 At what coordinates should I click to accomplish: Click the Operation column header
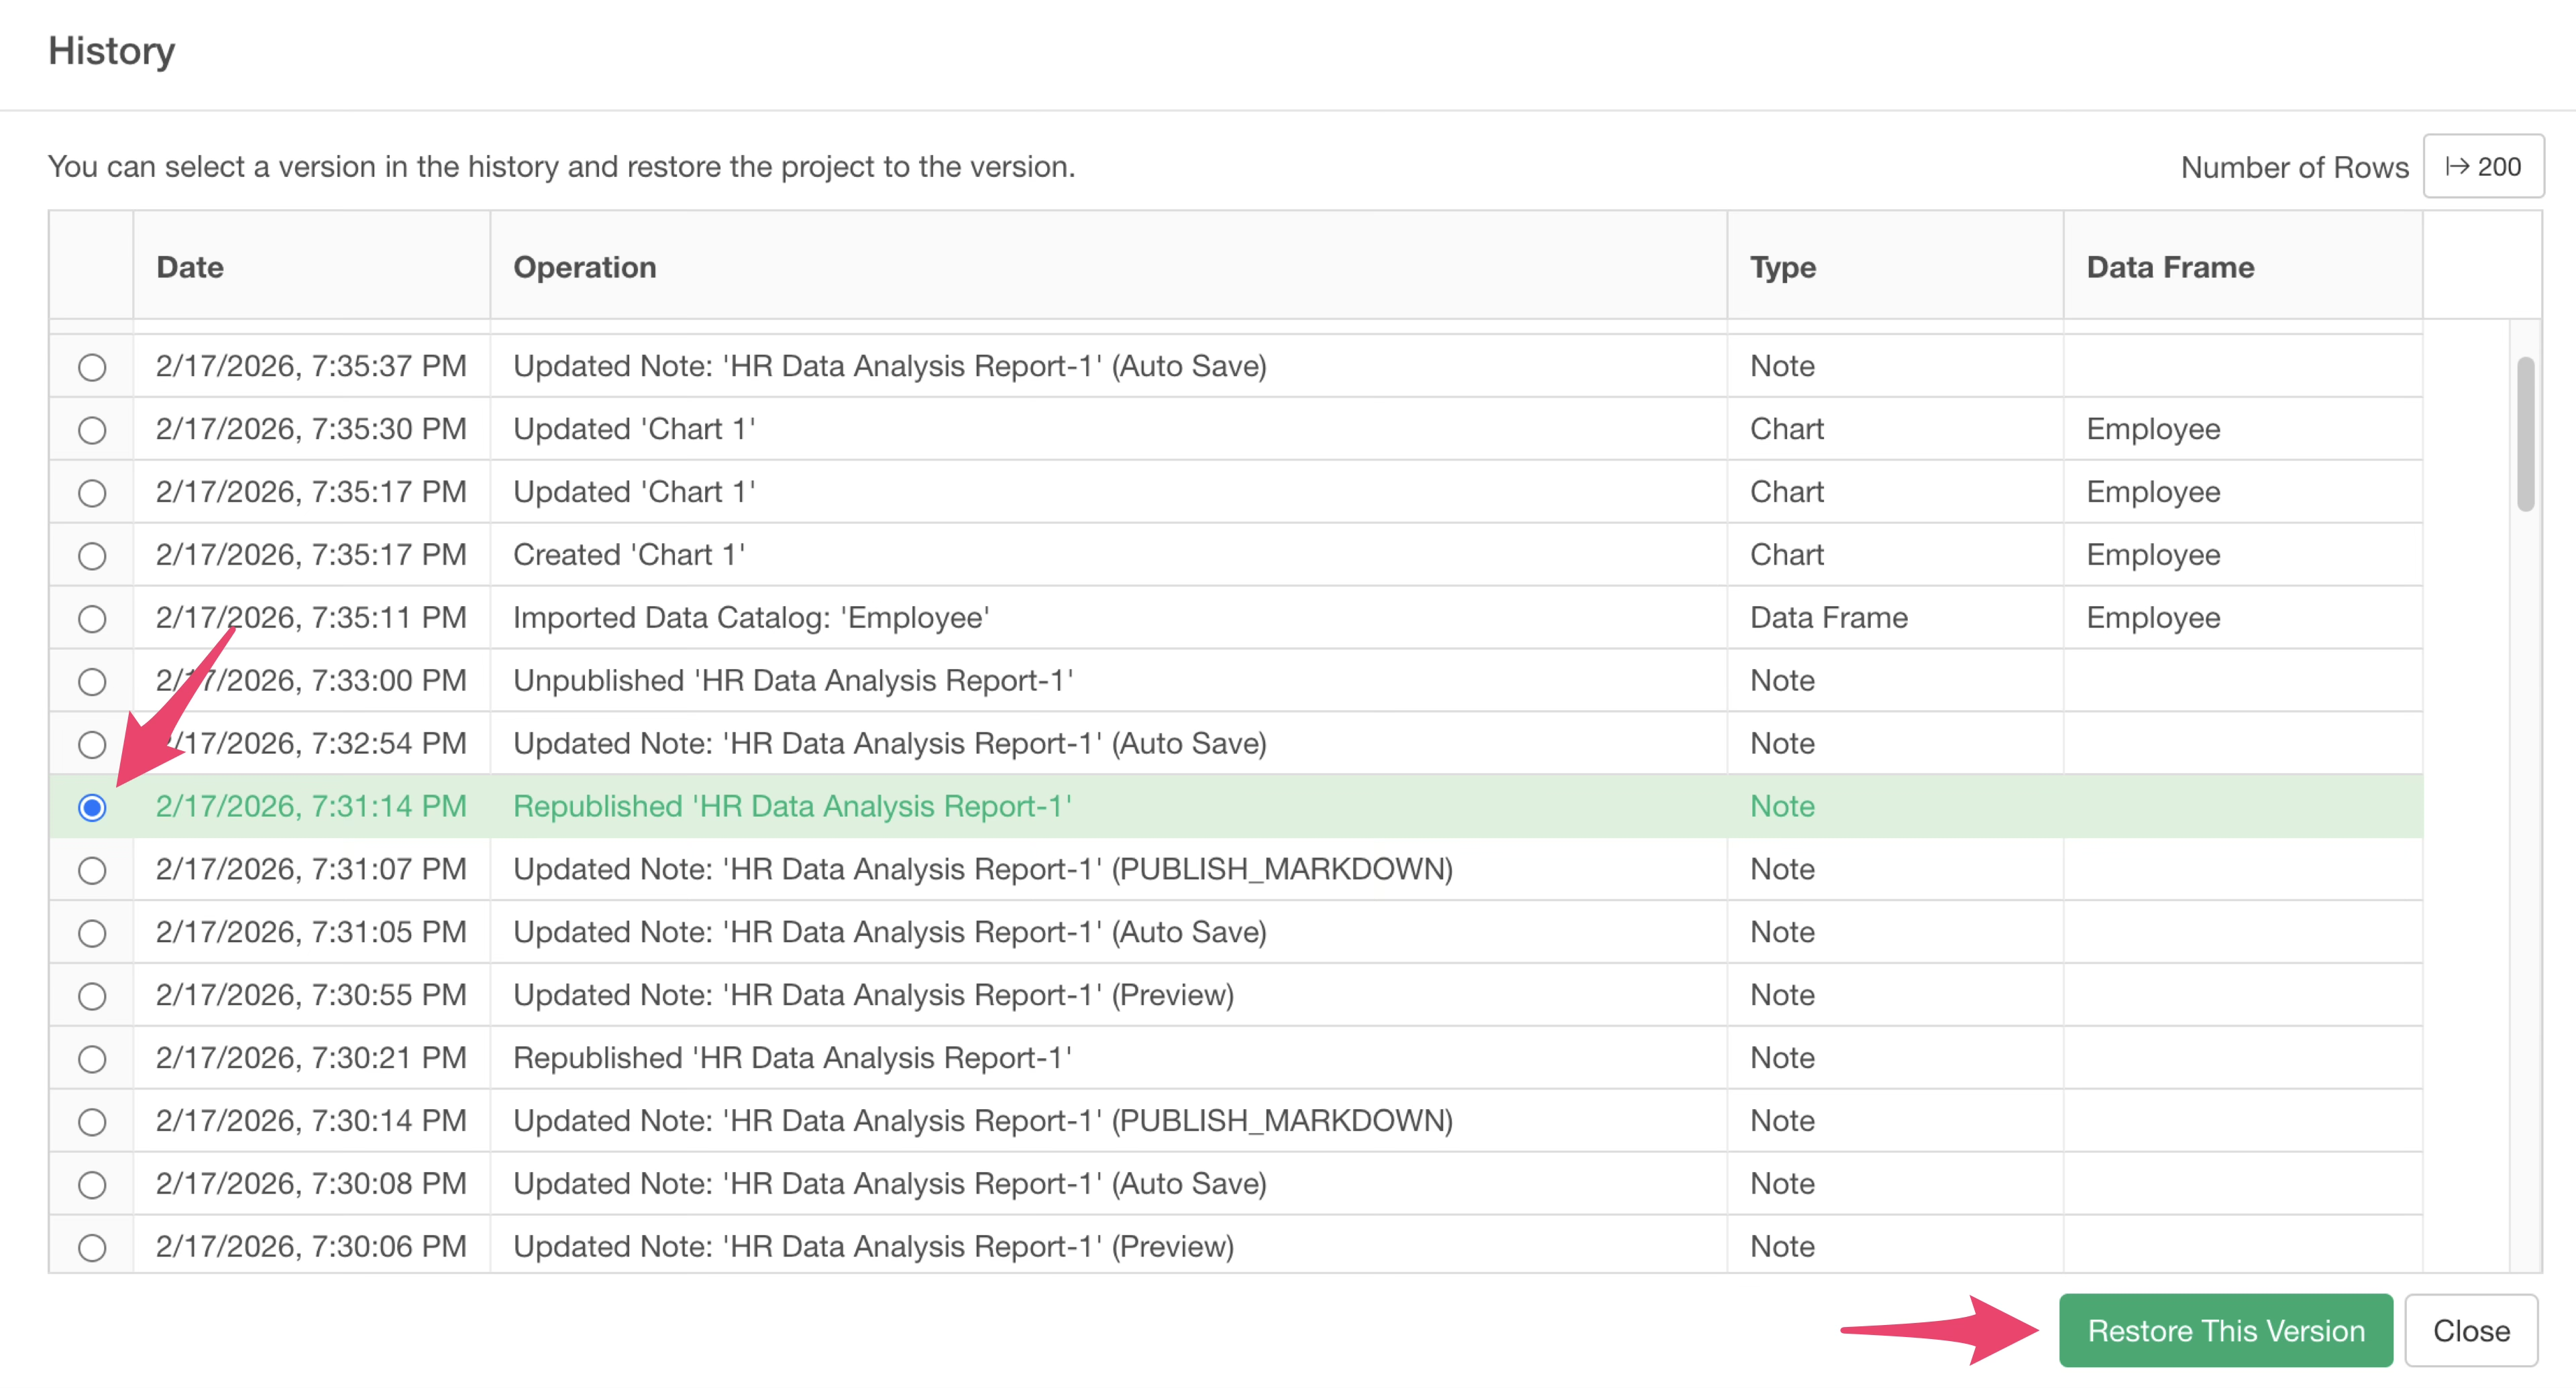pos(585,267)
